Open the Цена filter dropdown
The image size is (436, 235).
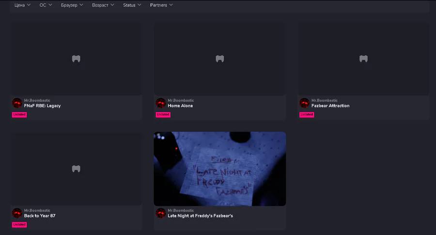pyautogui.click(x=22, y=5)
